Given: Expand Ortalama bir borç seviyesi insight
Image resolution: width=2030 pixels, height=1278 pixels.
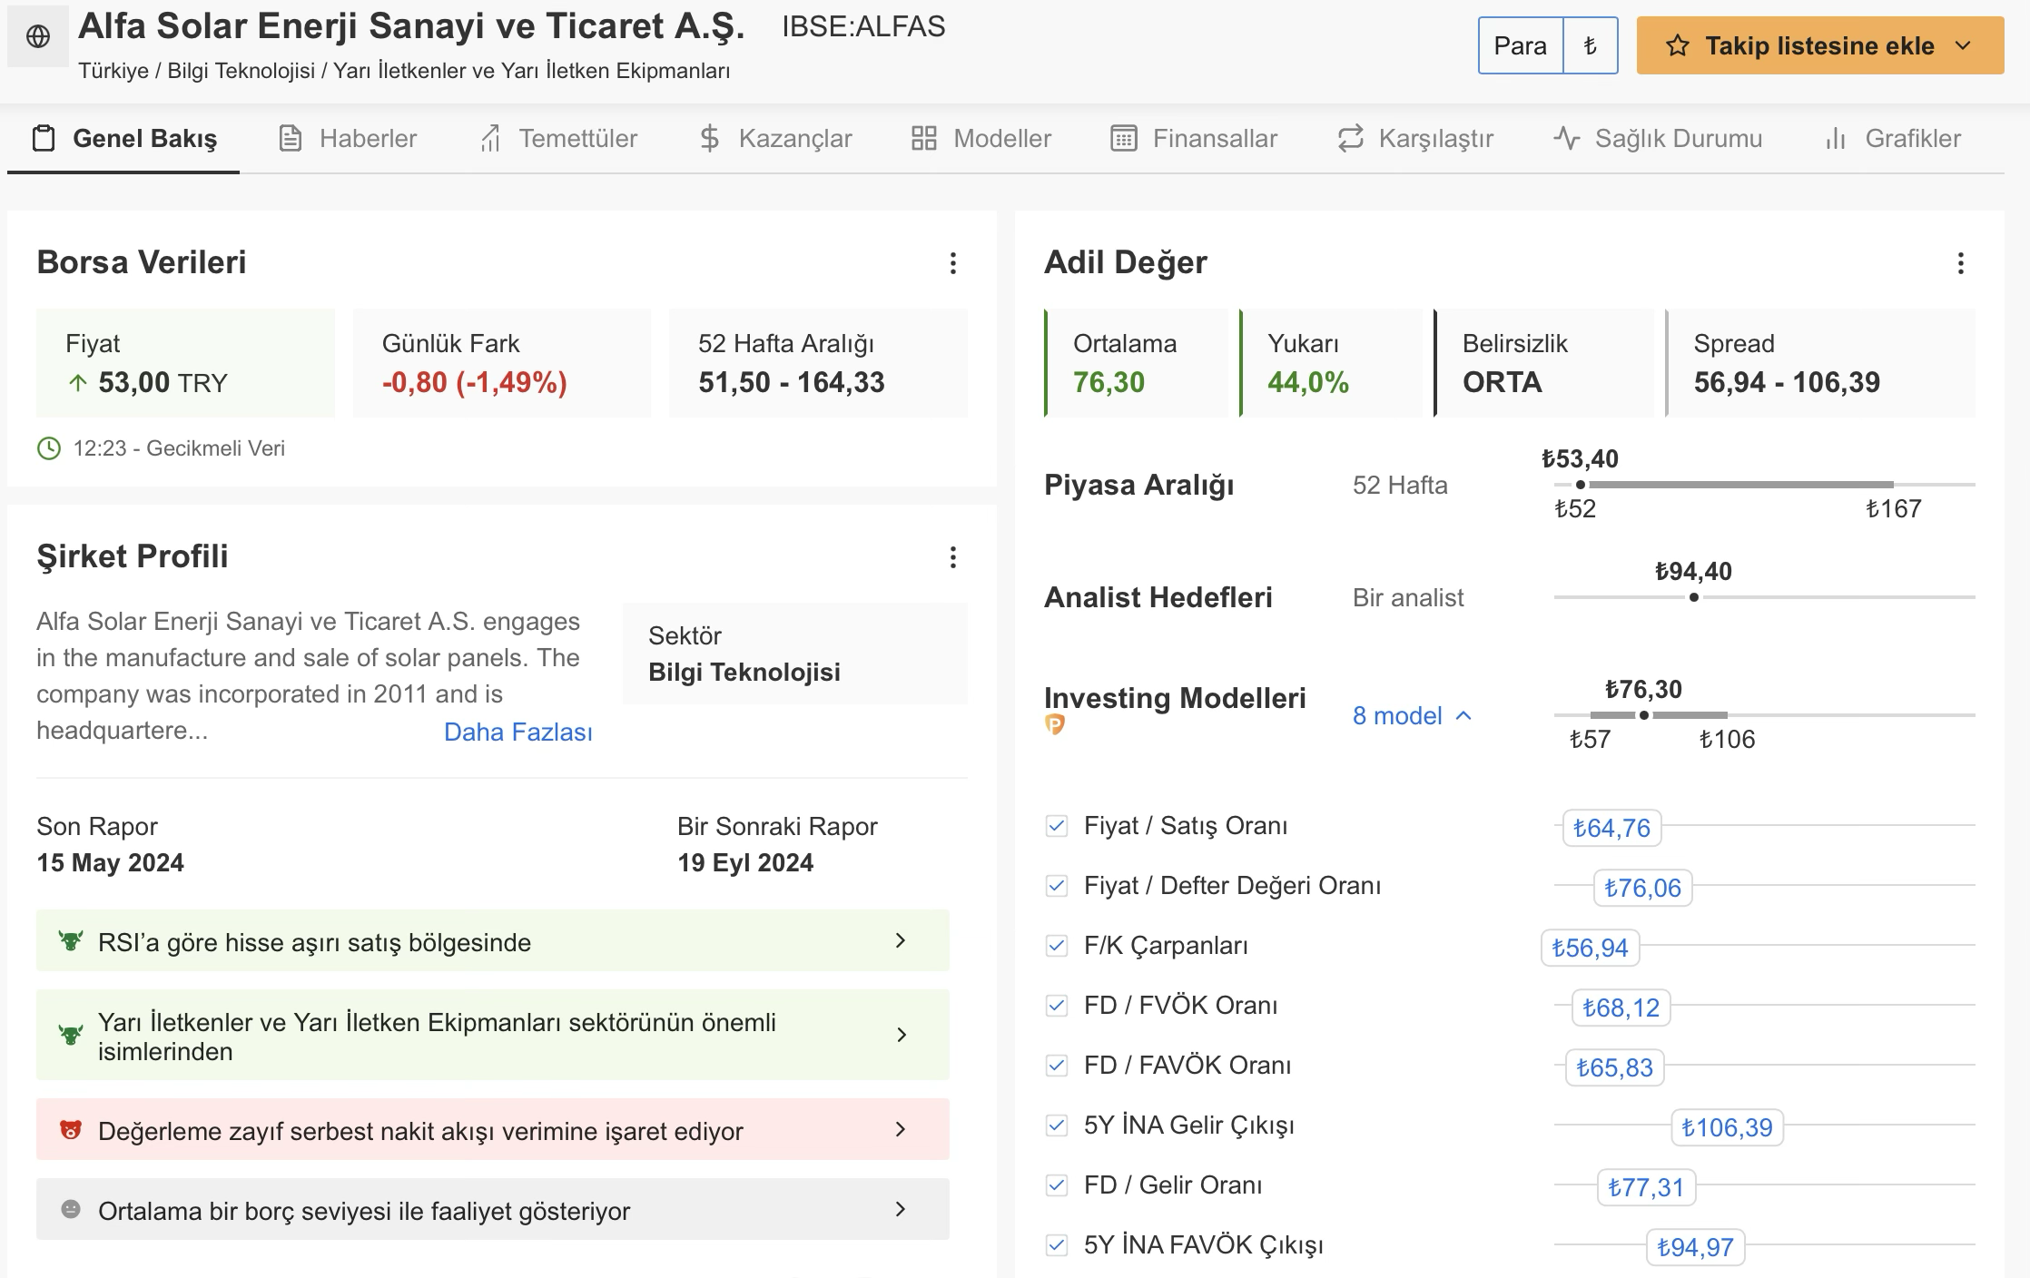Looking at the screenshot, I should tap(493, 1210).
